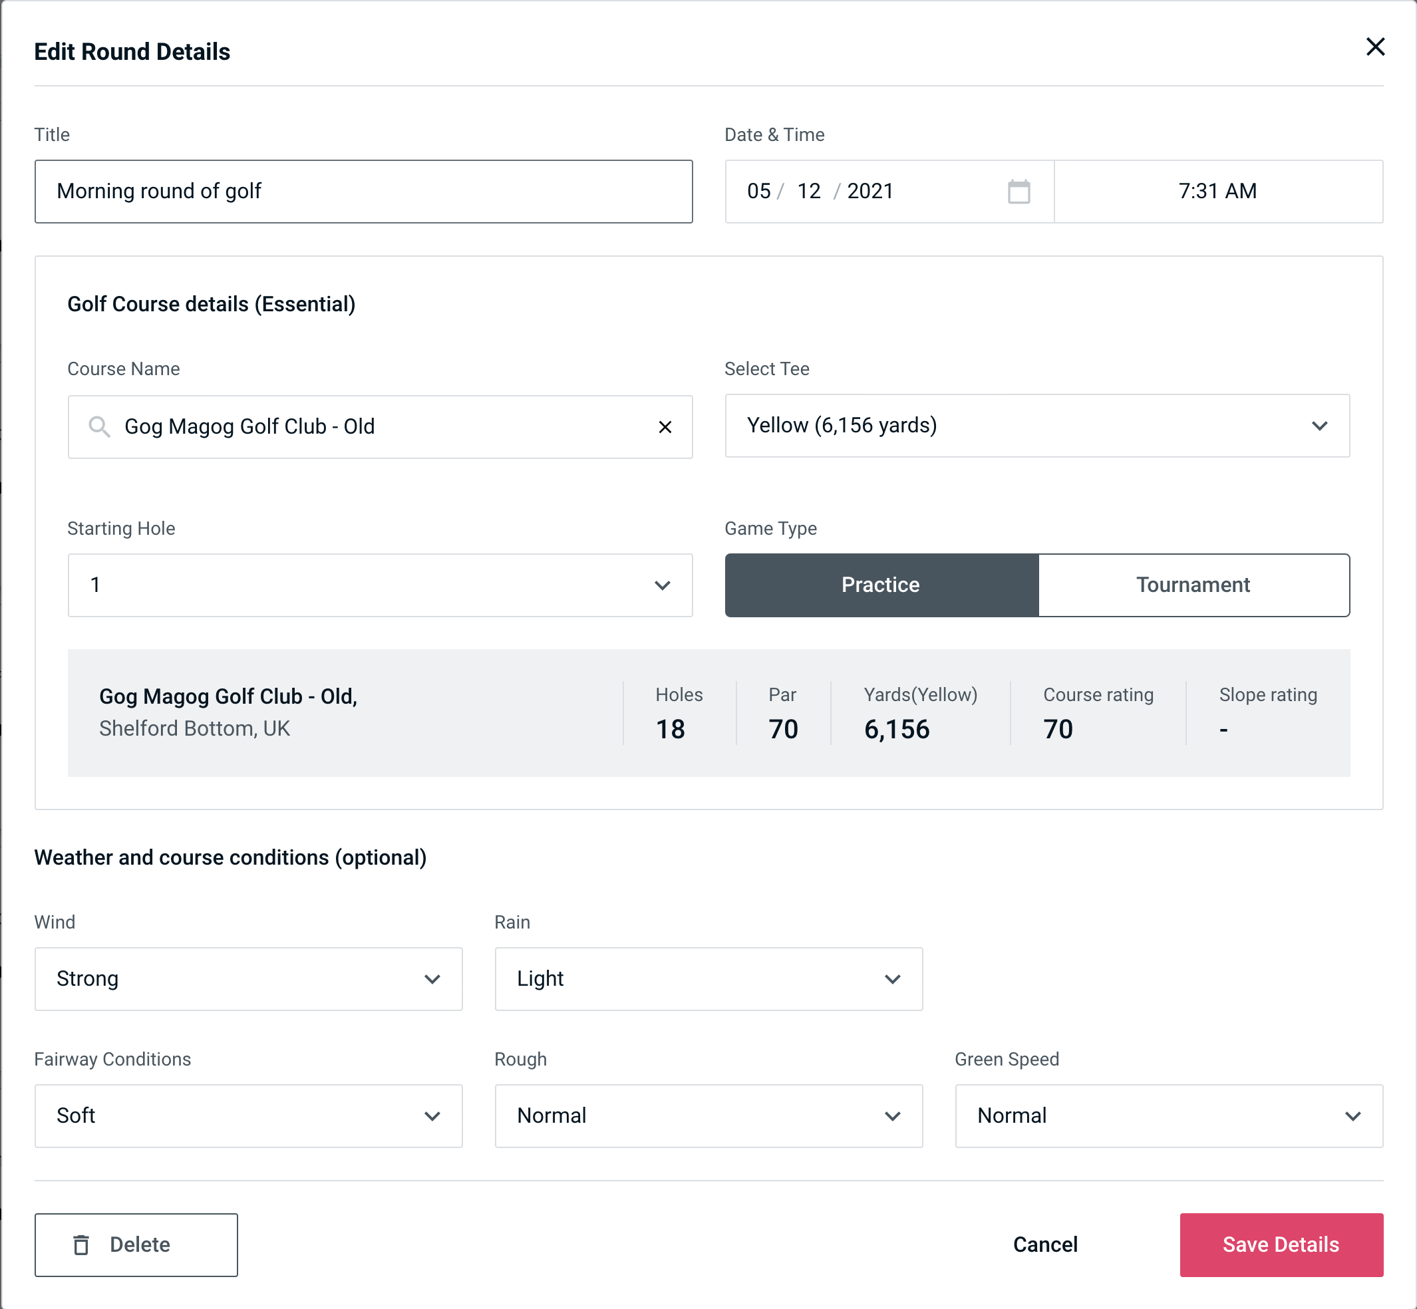Image resolution: width=1417 pixels, height=1309 pixels.
Task: Click the delete trash icon button
Action: coord(84,1244)
